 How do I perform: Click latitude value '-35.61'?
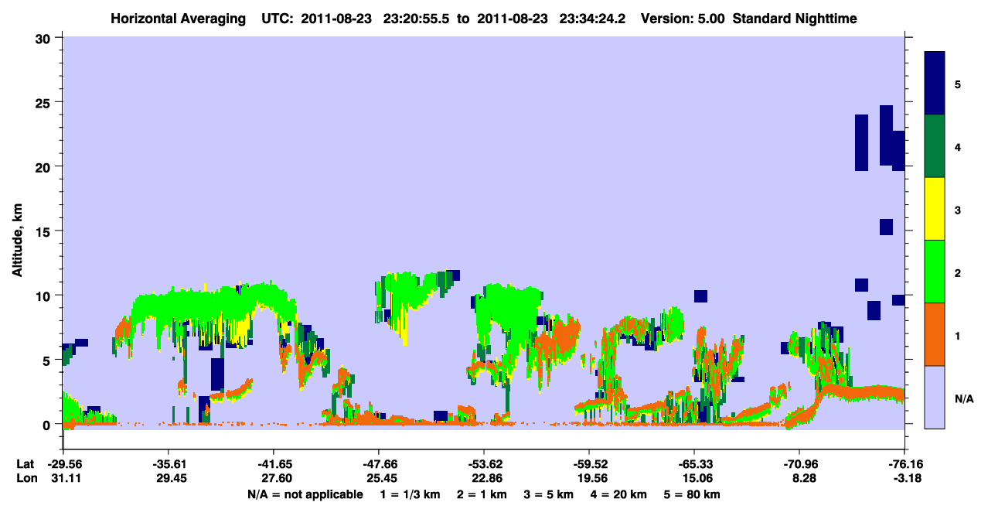(x=168, y=464)
